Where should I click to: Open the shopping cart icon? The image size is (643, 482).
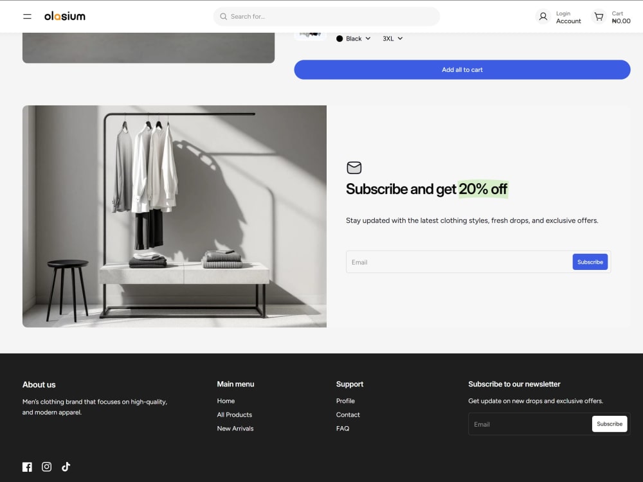click(599, 17)
